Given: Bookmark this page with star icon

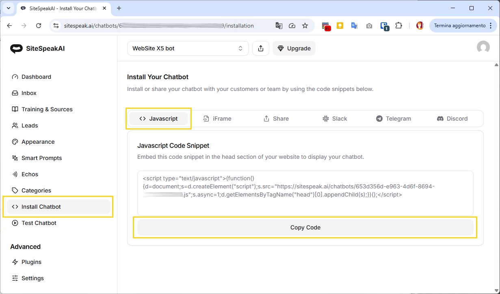Looking at the screenshot, I should (x=305, y=26).
